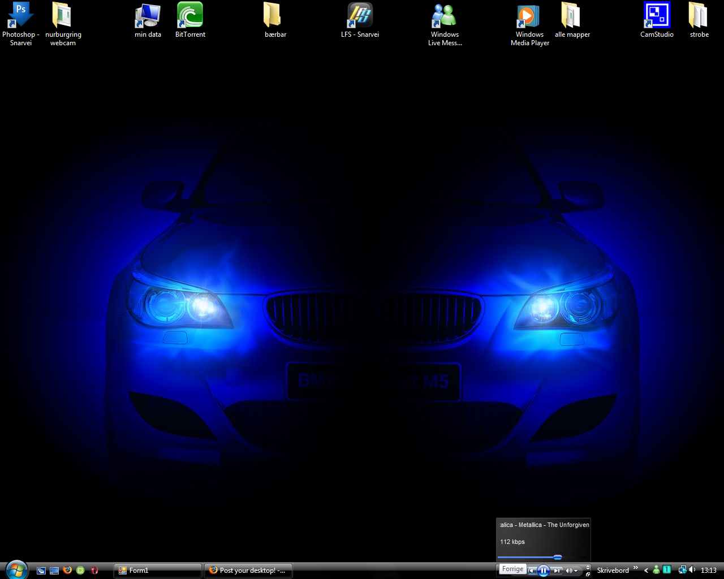
Task: Skip to next track in media toolbar
Action: pos(557,571)
